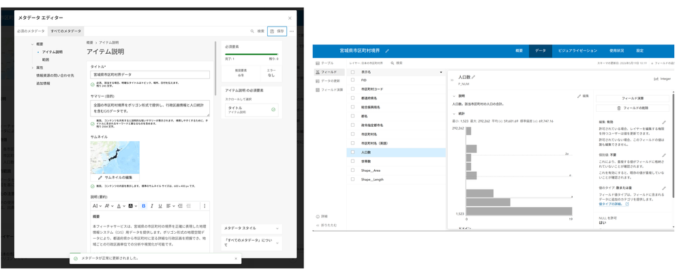Click trash icon in フィールドの削除 button
The height and width of the screenshot is (272, 681).
[619, 108]
